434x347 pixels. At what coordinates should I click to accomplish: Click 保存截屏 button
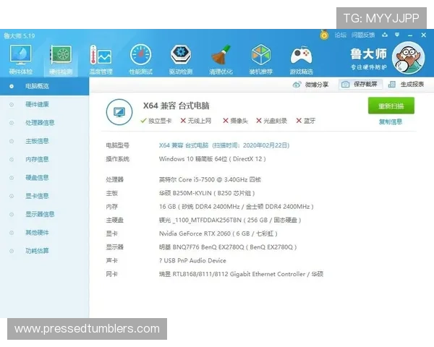359,85
